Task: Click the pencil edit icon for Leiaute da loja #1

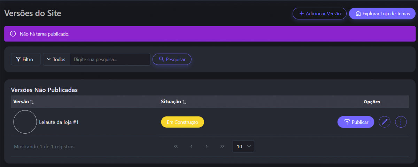Action: tap(384, 122)
